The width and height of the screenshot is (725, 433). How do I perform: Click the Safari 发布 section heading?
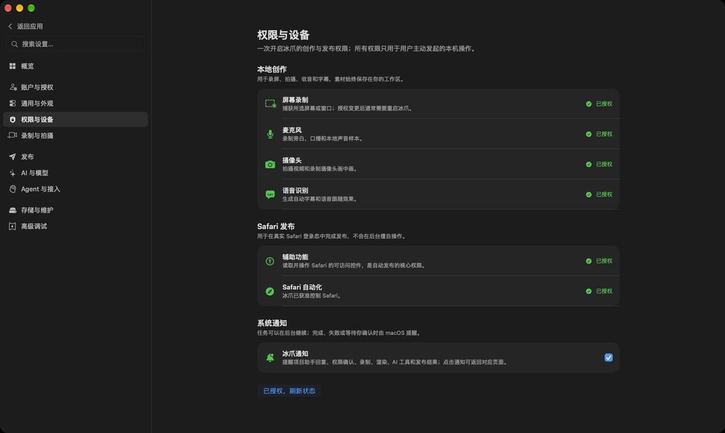point(276,227)
